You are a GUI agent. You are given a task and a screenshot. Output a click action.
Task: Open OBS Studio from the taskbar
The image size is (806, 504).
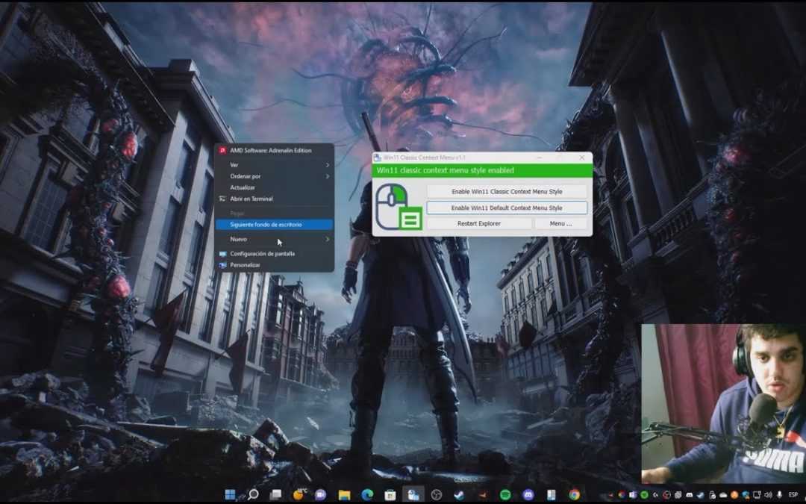coord(437,495)
